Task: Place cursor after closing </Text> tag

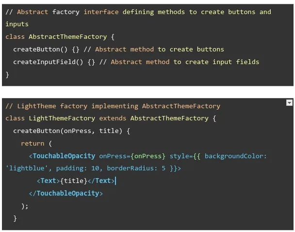Action: click(x=116, y=181)
